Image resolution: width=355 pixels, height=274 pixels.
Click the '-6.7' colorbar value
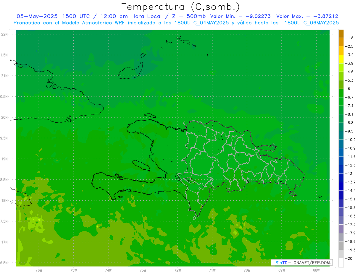point(349,97)
